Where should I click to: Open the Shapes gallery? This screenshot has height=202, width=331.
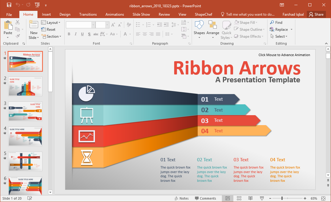tap(199, 29)
